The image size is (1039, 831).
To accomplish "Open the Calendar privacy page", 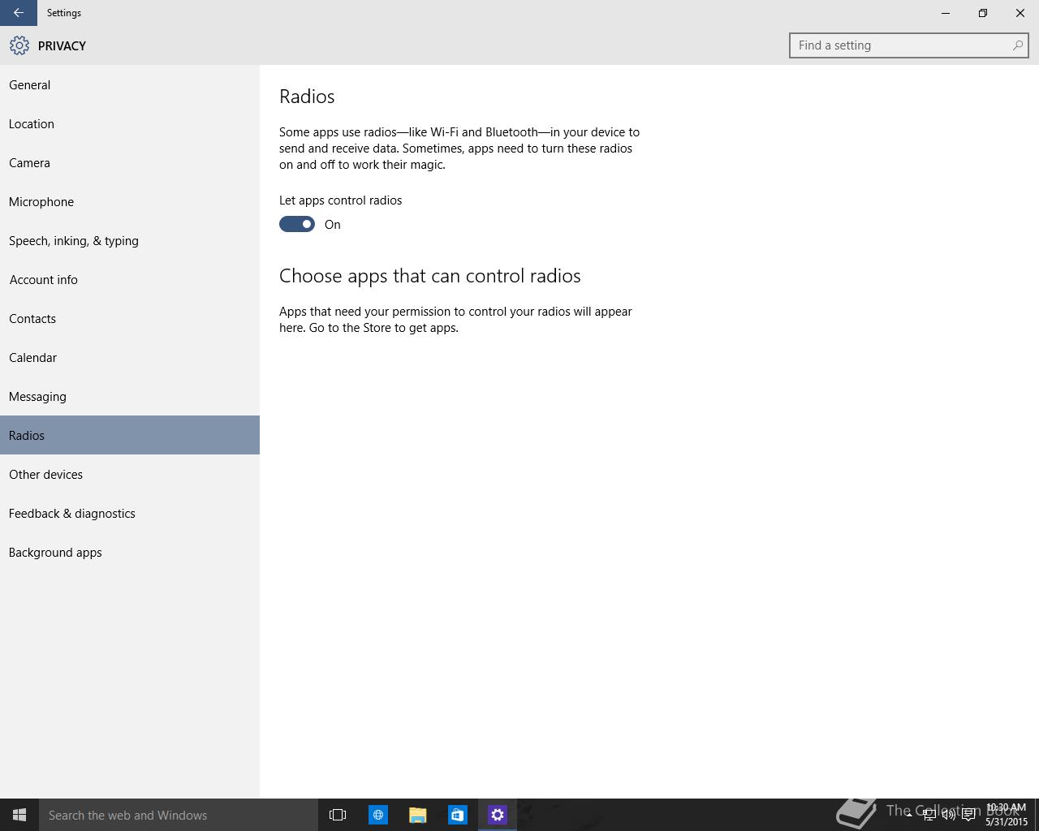I will (130, 358).
